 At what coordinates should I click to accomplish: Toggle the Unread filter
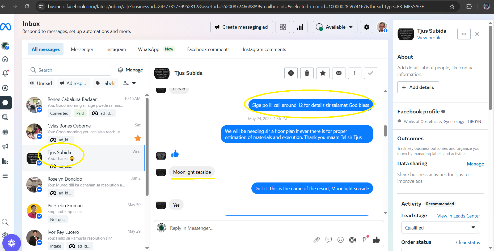click(x=41, y=83)
